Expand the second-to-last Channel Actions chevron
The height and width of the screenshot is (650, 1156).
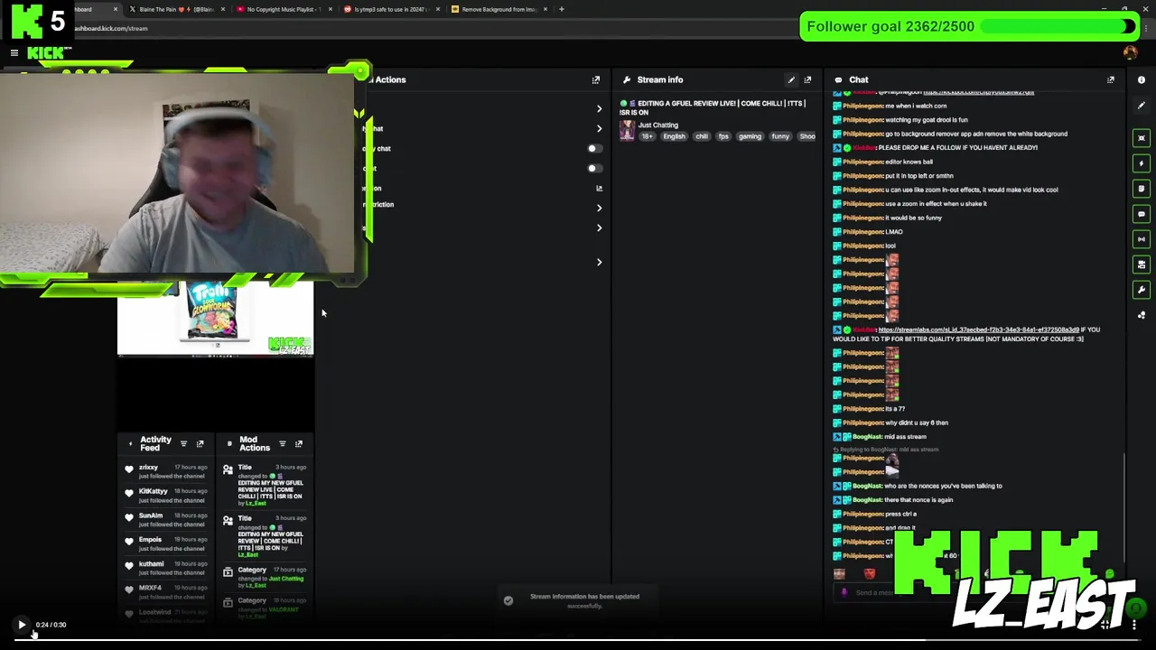pos(599,227)
